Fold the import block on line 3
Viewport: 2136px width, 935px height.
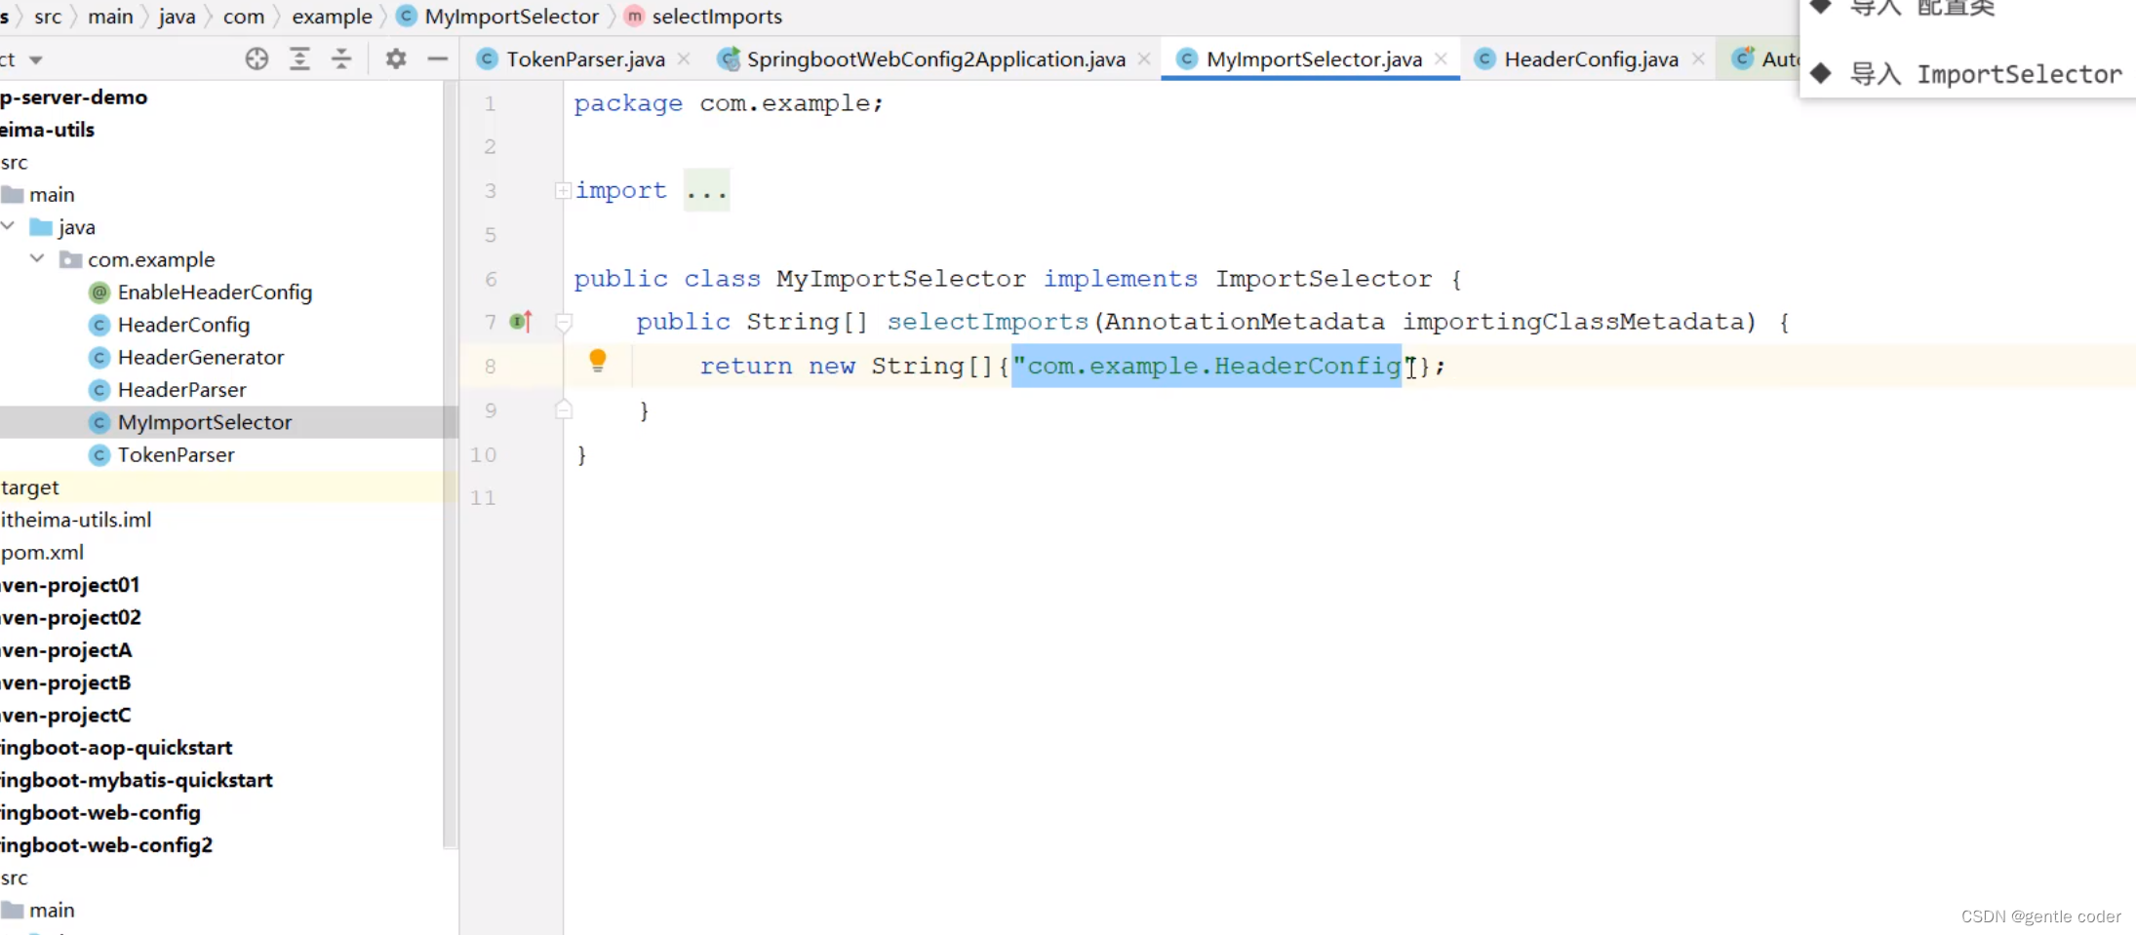coord(563,190)
